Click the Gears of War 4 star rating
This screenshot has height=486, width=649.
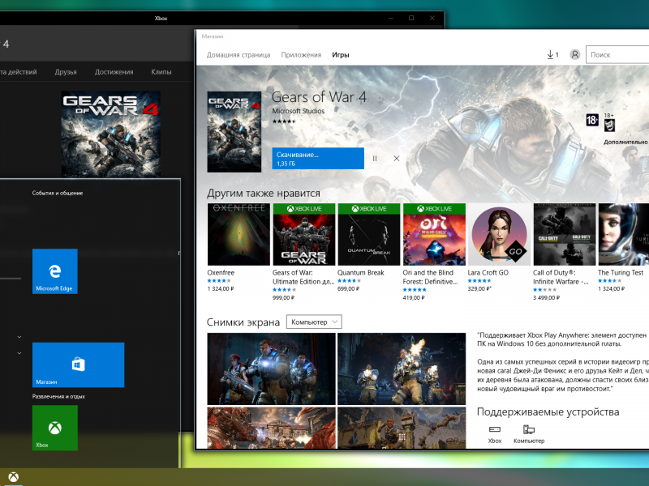284,122
